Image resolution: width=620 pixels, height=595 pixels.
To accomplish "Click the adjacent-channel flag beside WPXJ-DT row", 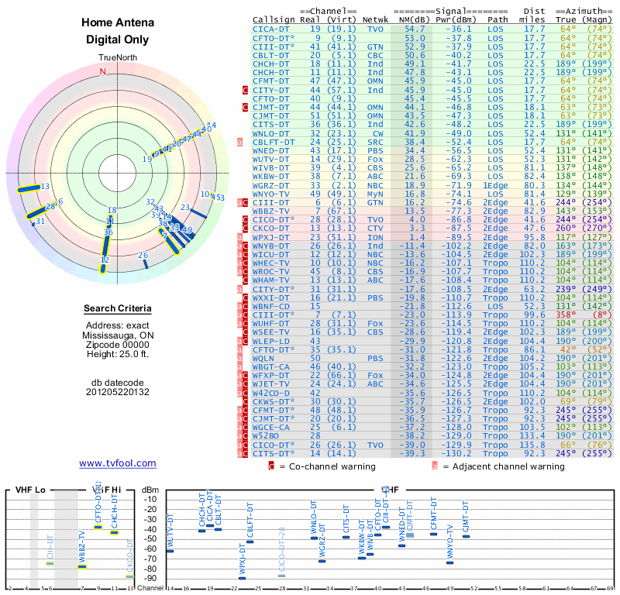I will pyautogui.click(x=239, y=237).
